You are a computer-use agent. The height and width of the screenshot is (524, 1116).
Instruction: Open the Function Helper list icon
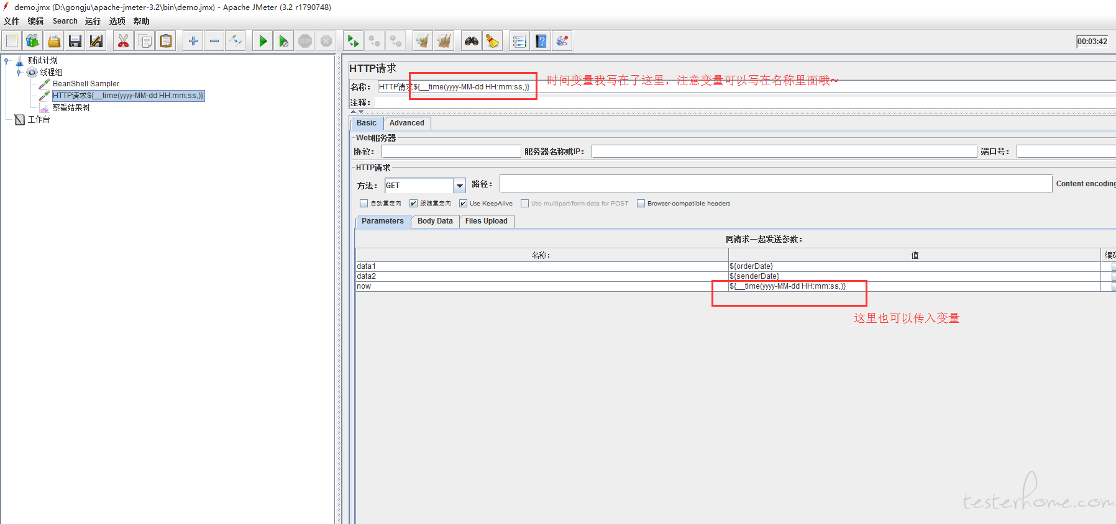[x=519, y=41]
